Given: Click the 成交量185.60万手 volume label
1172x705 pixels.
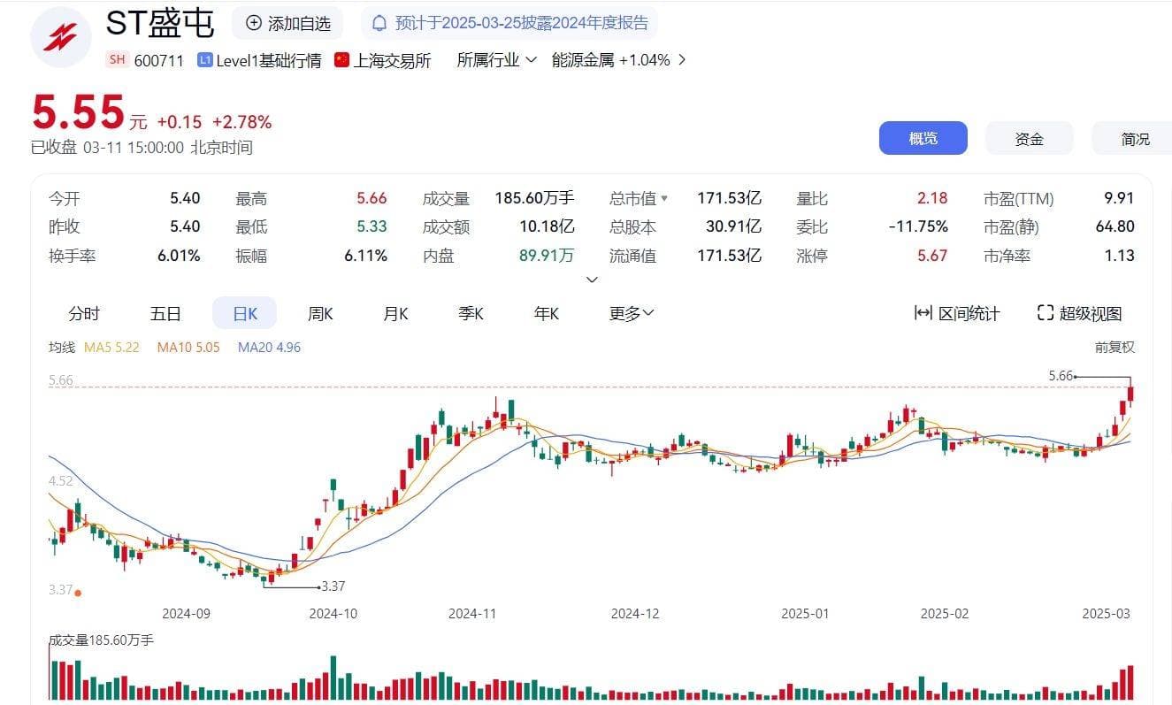Looking at the screenshot, I should [x=101, y=640].
